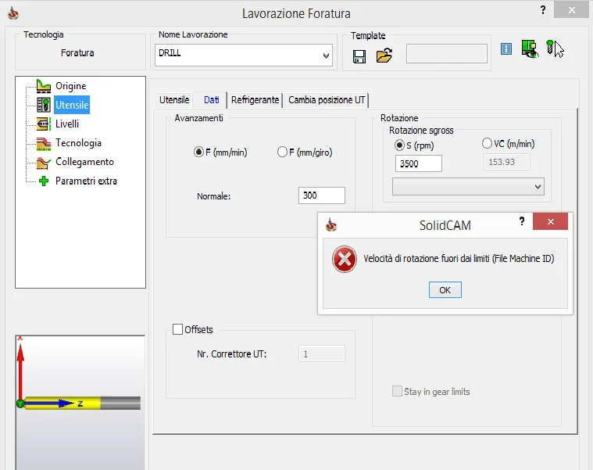Viewport: 593px width, 470px height.
Task: Click the save template floppy disk icon
Action: click(x=360, y=56)
